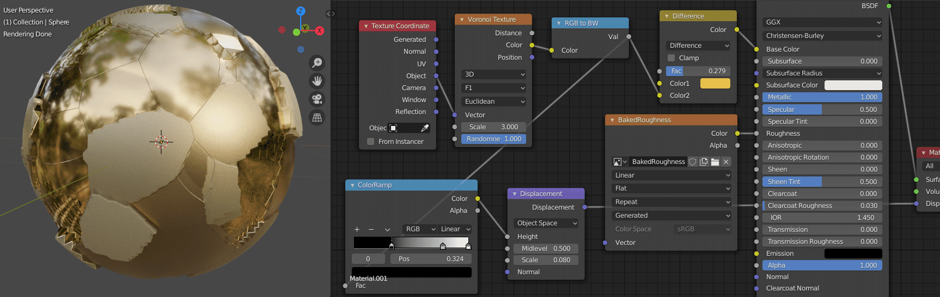Click the blue Z axis gizmo handle
Viewport: 940px width, 297px height.
pos(301,11)
